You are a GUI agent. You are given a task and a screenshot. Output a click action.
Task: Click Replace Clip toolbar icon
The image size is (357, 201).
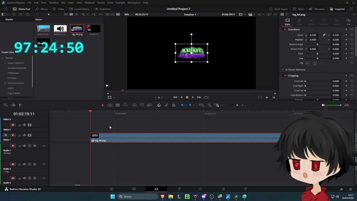coord(149,105)
